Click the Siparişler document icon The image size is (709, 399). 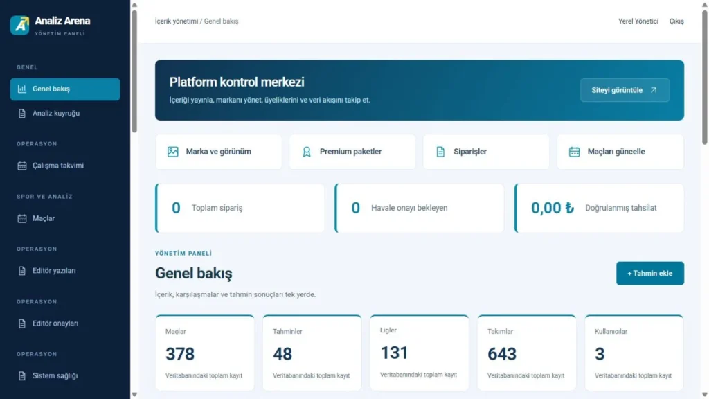(x=440, y=152)
